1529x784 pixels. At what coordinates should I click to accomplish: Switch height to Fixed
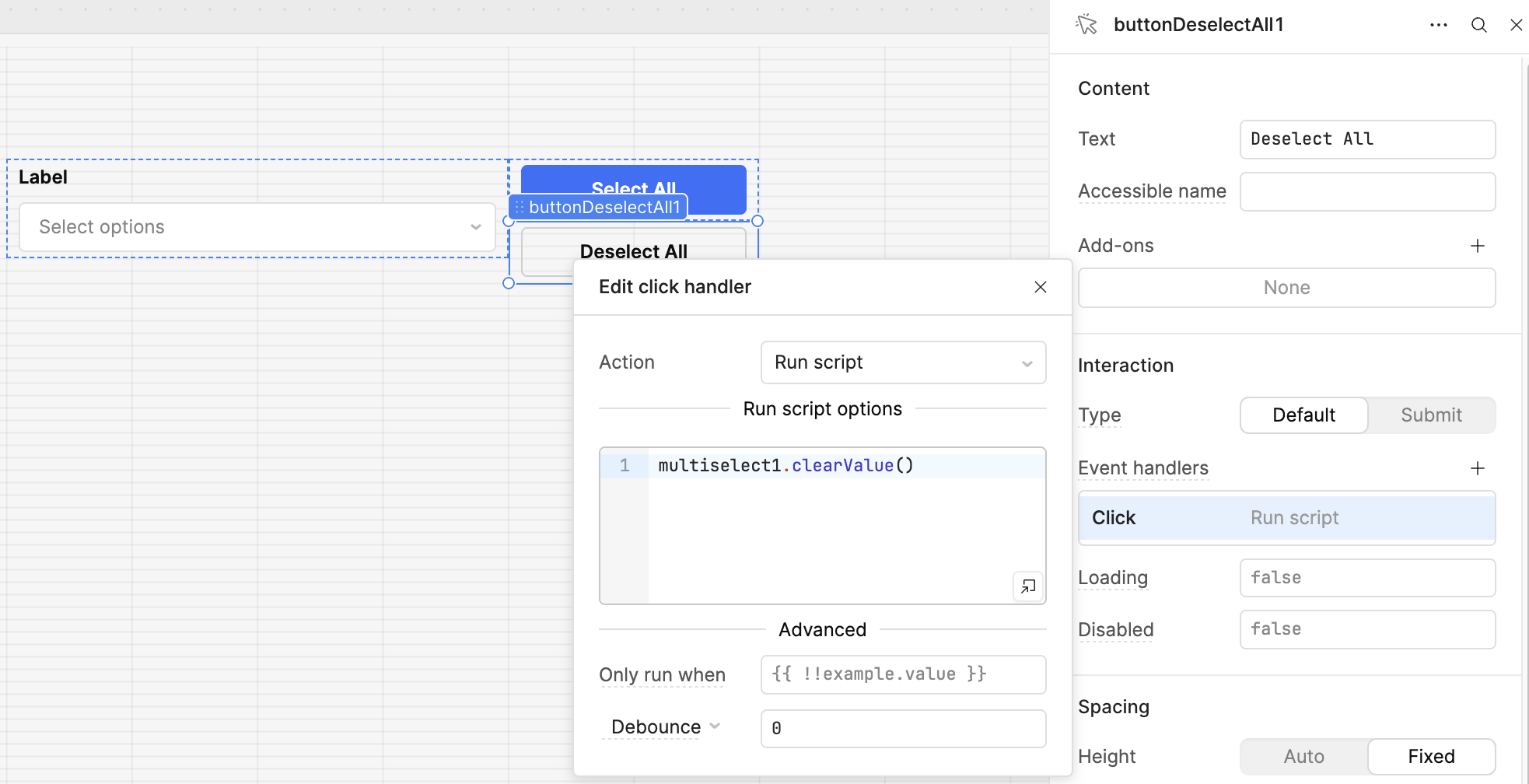[1431, 757]
